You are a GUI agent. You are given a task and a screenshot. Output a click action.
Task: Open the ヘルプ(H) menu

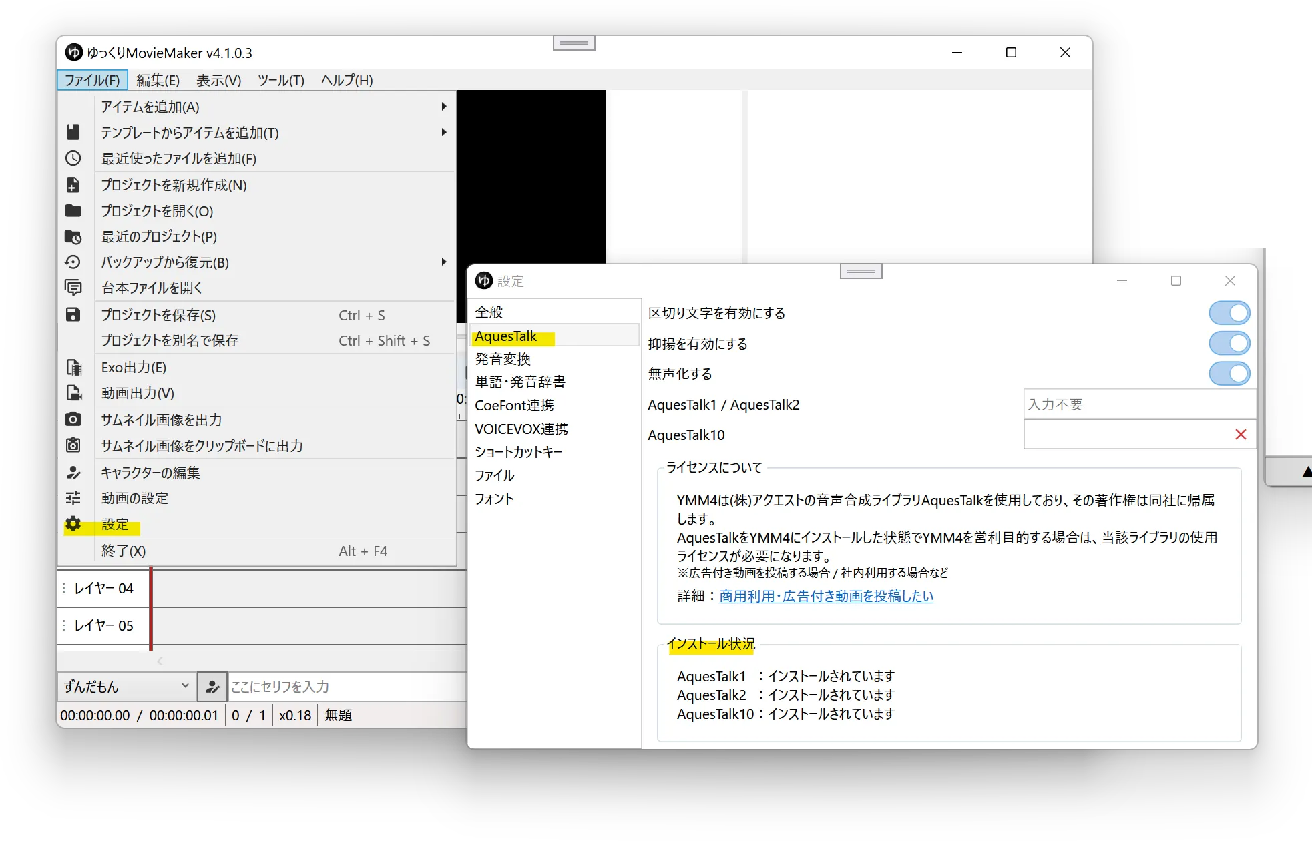click(347, 80)
